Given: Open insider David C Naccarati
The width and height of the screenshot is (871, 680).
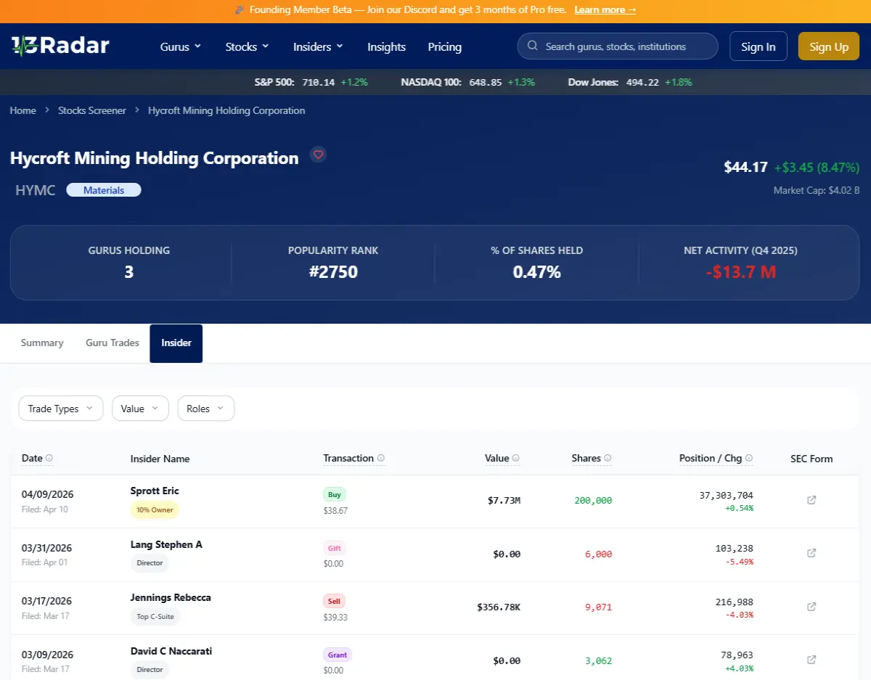Looking at the screenshot, I should coord(171,651).
